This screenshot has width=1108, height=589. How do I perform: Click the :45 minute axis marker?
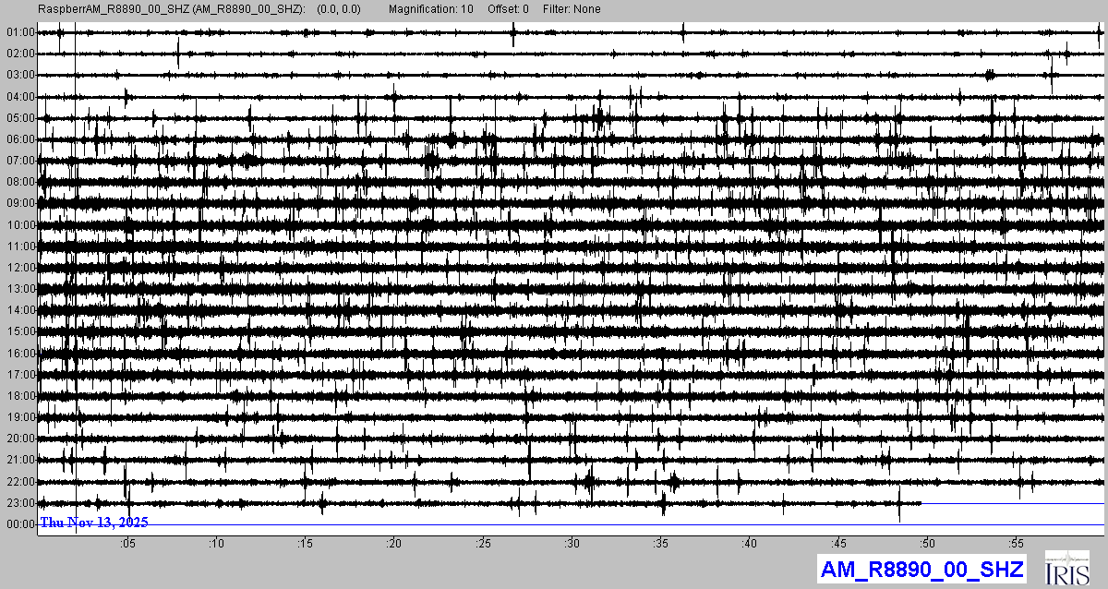838,544
